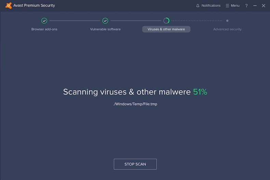Select the Browser add-ons step label
270x180 pixels.
[44, 29]
